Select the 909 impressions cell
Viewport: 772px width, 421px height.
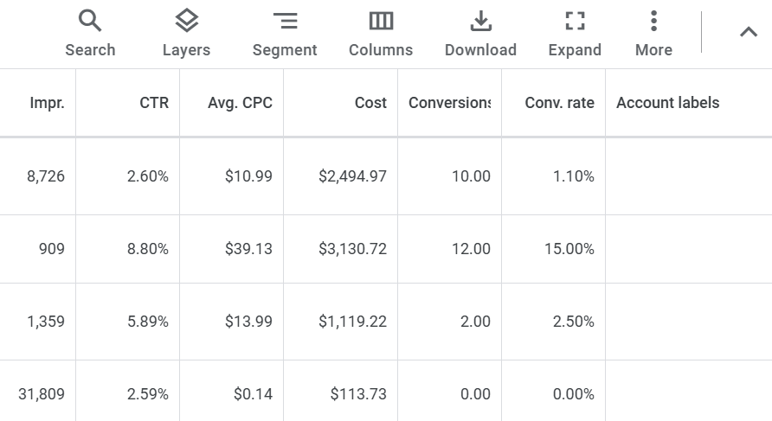click(x=38, y=249)
